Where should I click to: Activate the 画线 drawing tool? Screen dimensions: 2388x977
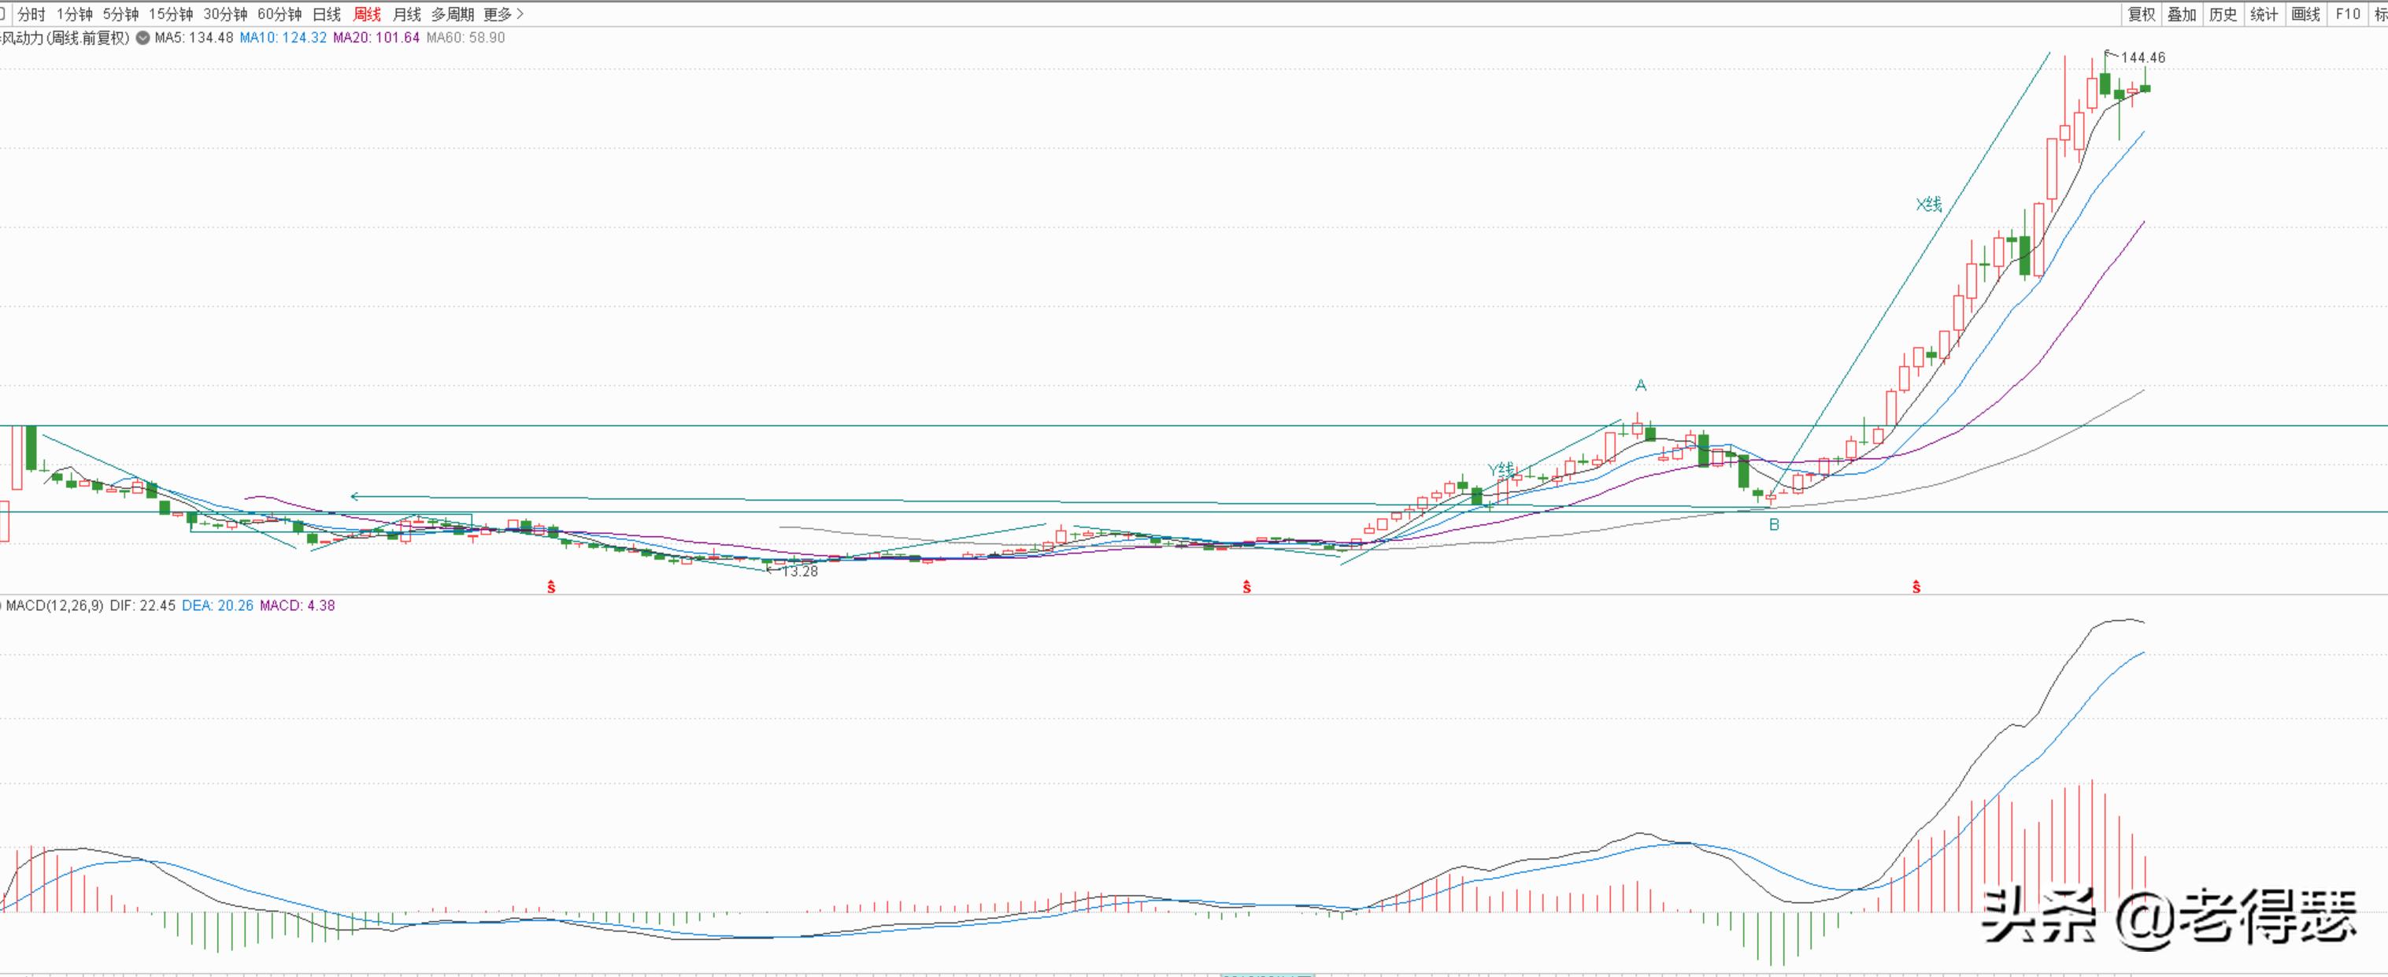[2305, 14]
